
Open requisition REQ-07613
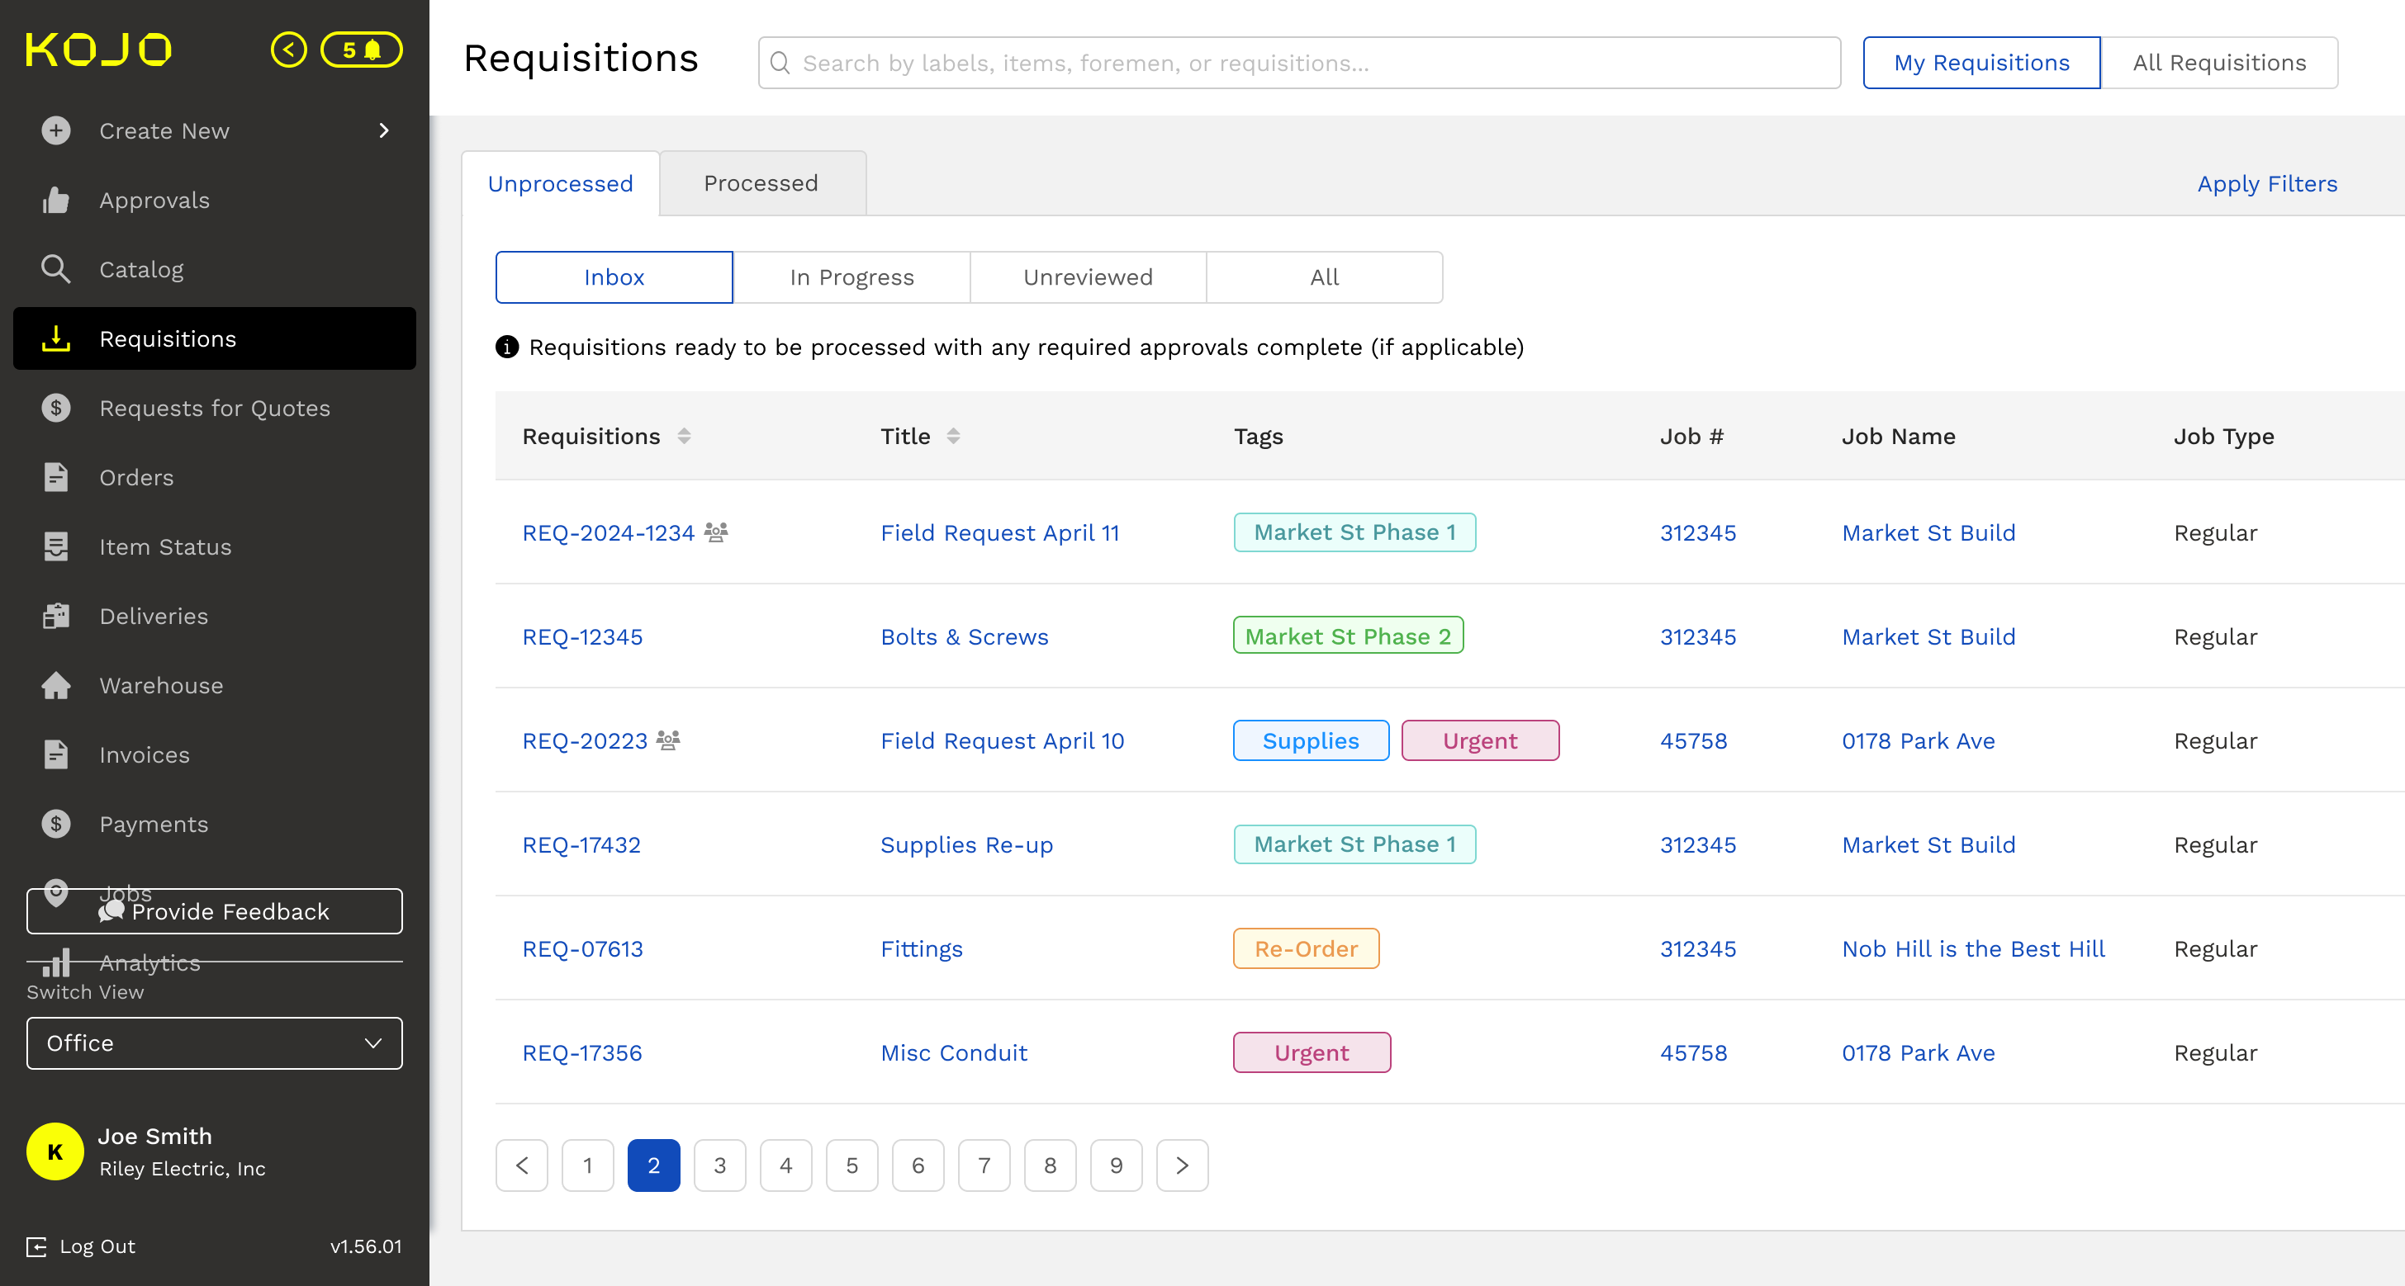582,949
